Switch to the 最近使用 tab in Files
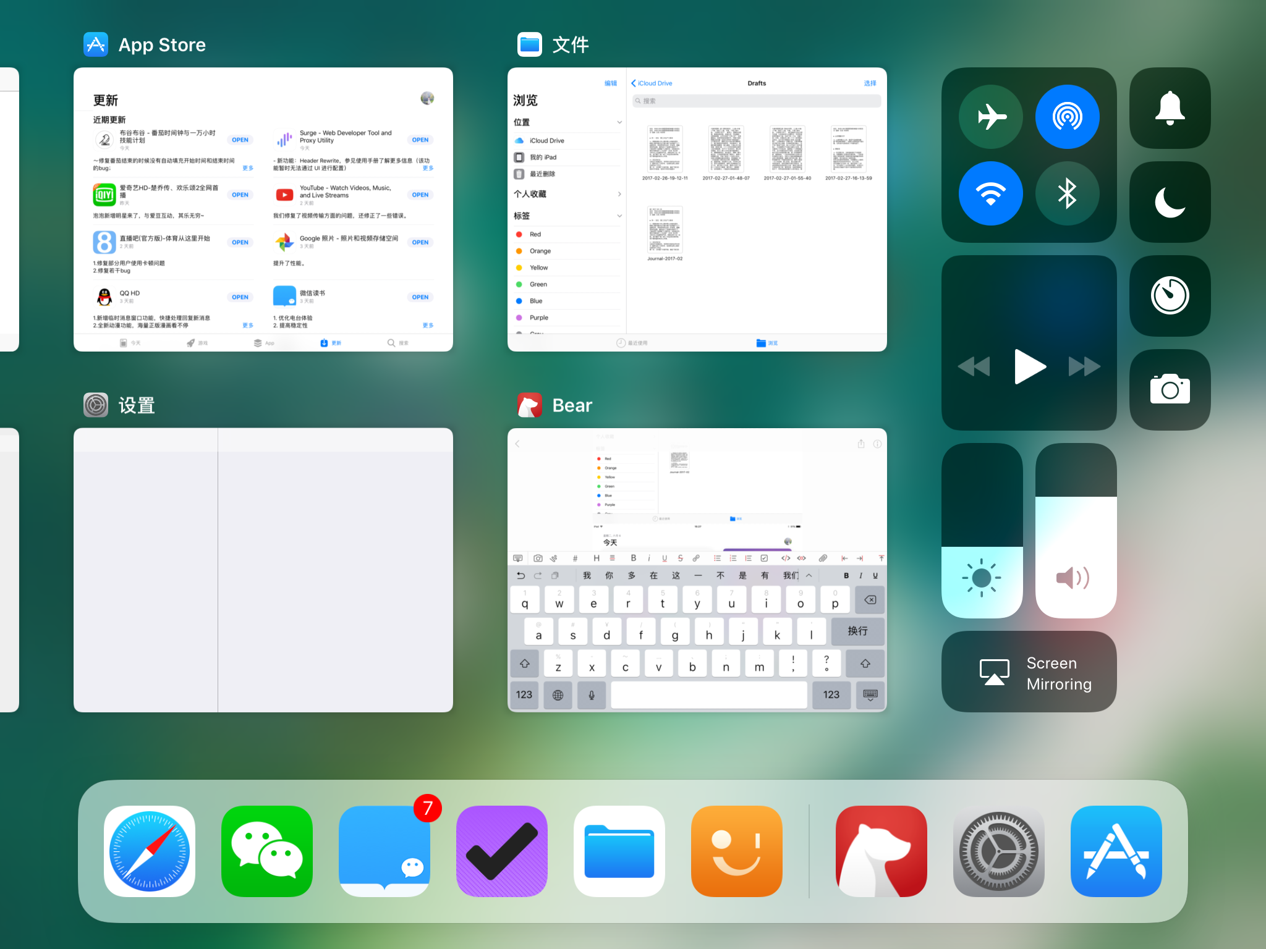Image resolution: width=1266 pixels, height=949 pixels. pyautogui.click(x=632, y=343)
